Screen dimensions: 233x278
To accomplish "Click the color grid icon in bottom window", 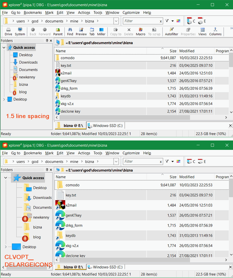I will [178, 161].
